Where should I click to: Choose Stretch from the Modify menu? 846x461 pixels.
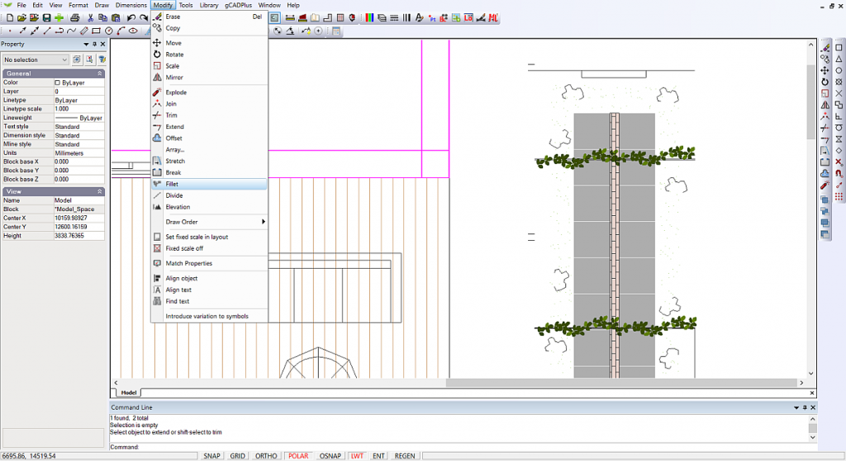(209, 161)
